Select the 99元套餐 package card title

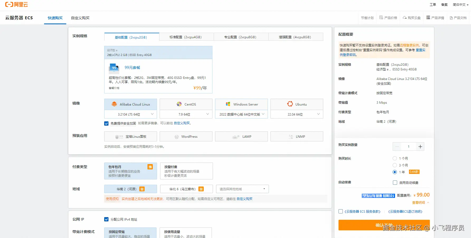(132, 68)
